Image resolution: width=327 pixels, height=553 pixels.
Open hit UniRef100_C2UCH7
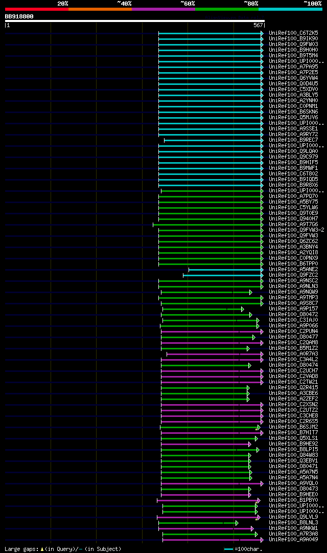[293, 371]
